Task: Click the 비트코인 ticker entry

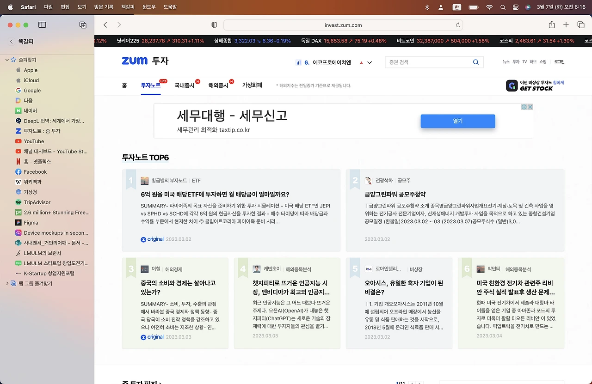Action: pyautogui.click(x=443, y=41)
